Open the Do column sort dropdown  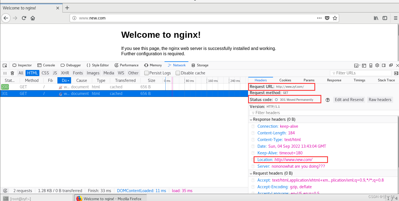(x=64, y=80)
